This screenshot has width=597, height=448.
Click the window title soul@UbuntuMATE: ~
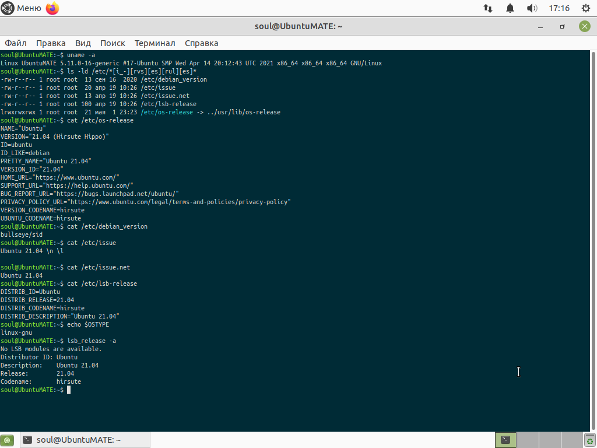coord(298,26)
